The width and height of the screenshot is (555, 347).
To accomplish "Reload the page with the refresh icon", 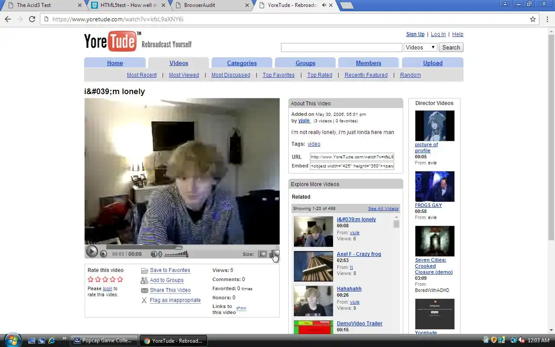I will [x=32, y=19].
